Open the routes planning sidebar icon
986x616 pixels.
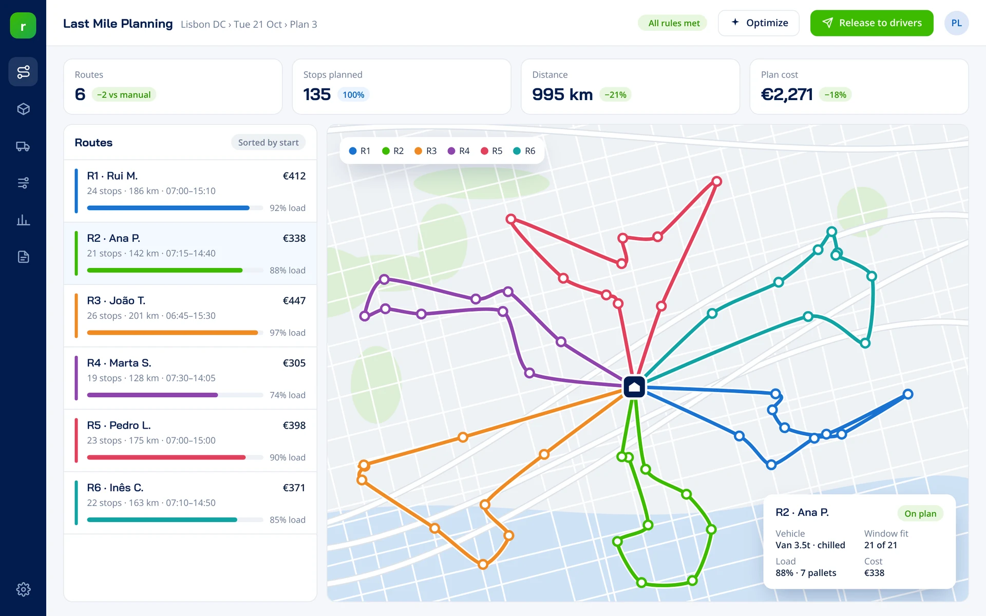(x=23, y=71)
